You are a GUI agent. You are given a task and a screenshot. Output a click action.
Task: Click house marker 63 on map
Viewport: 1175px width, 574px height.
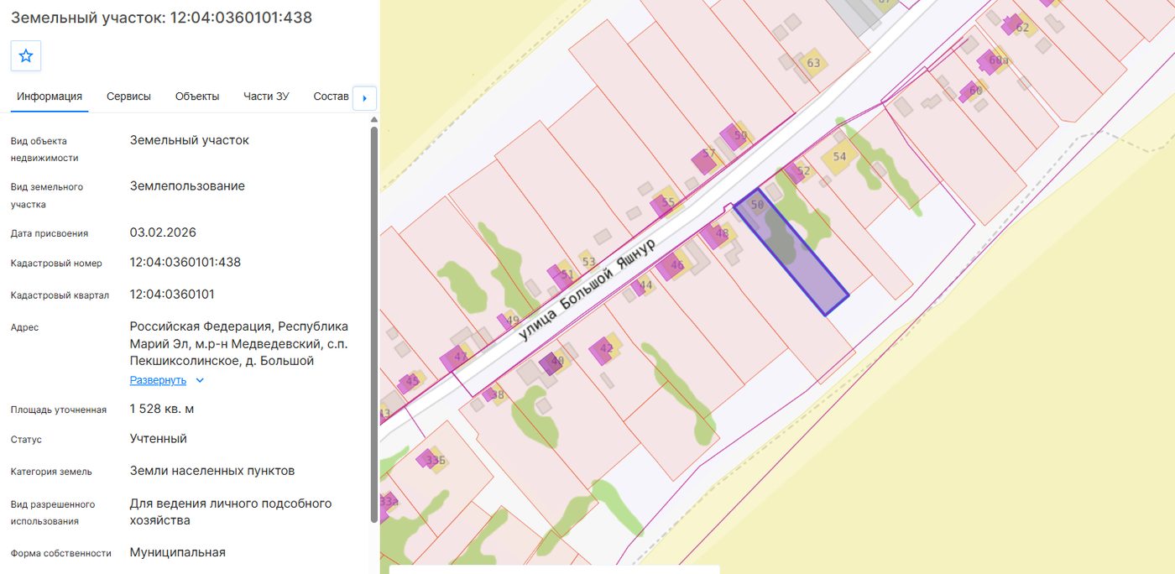[812, 63]
